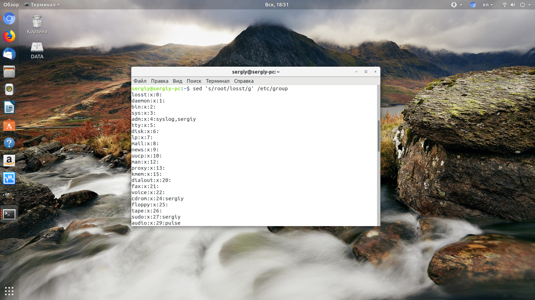The width and height of the screenshot is (535, 300).
Task: Open System Monitor from the dock
Action: coord(9,178)
